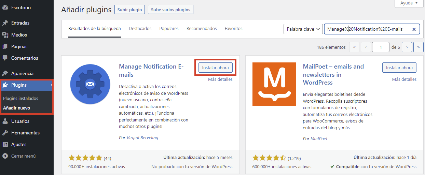Click the Cerrar menú collapse arrow icon

(x=5, y=156)
